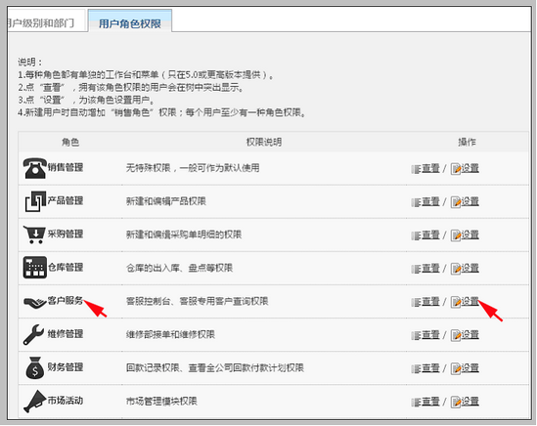Select the shopping cart icon for 采购管理
Screen dimensions: 537x426
click(34, 234)
